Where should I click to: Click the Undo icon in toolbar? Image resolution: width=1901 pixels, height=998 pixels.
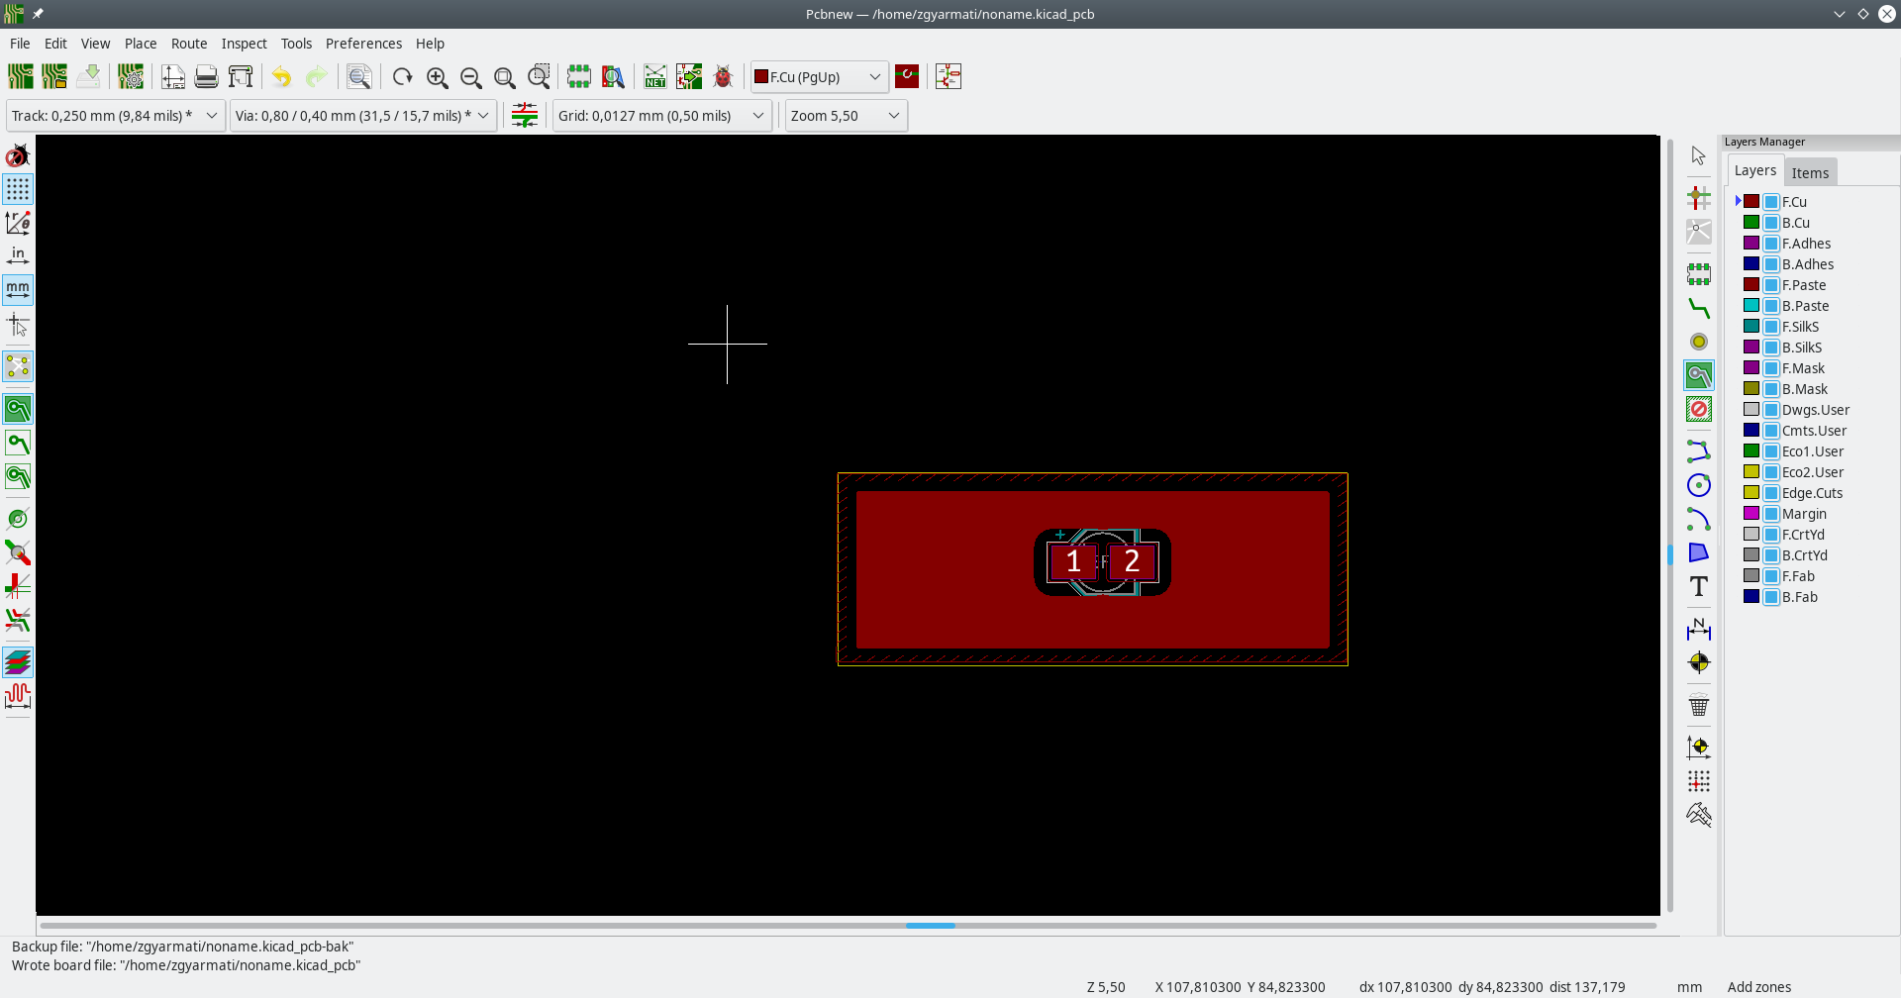click(282, 77)
